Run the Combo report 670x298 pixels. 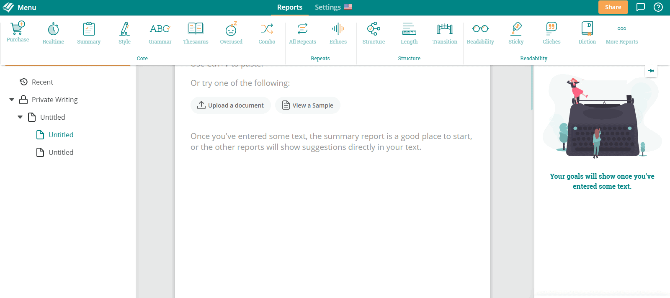(x=267, y=33)
